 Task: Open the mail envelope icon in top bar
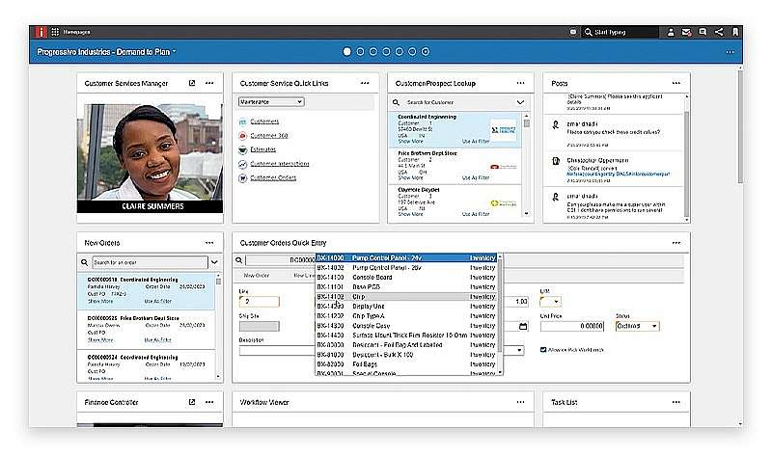tap(686, 32)
